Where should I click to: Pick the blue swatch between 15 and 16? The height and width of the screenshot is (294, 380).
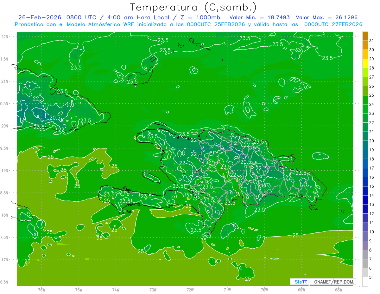tap(365, 182)
